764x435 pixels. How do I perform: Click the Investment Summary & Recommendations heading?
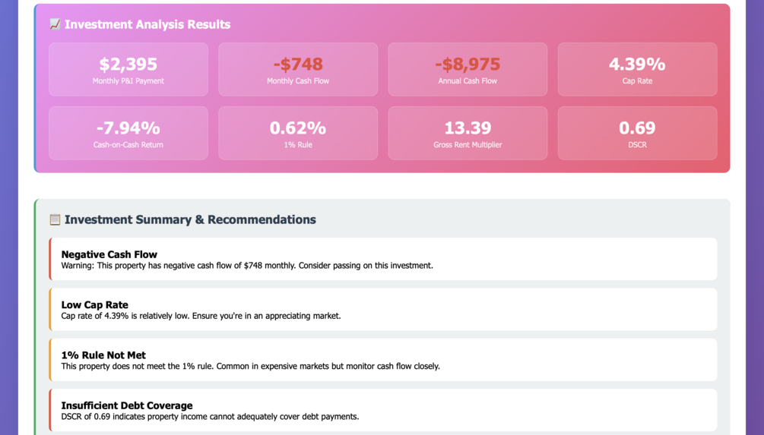(190, 219)
